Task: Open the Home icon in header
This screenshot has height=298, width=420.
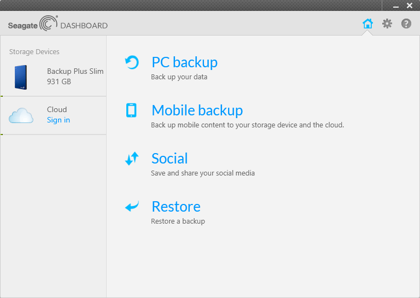Action: 367,24
